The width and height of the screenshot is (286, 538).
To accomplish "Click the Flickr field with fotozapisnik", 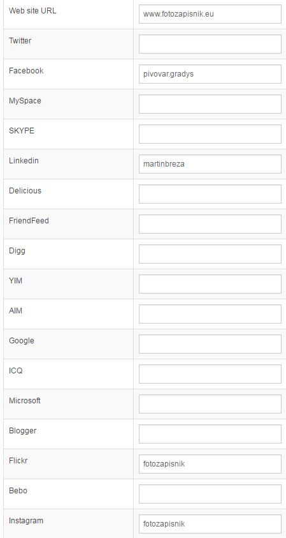I will 210,464.
